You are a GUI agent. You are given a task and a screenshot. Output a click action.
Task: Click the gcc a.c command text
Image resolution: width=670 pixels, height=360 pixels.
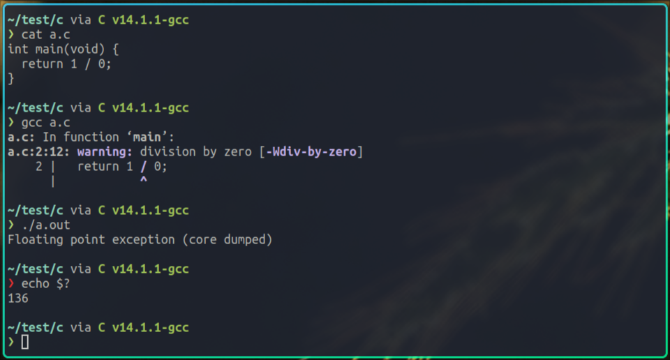point(46,123)
